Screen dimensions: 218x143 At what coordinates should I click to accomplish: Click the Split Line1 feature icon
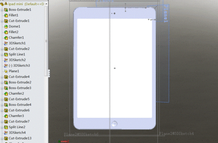coord(6,55)
